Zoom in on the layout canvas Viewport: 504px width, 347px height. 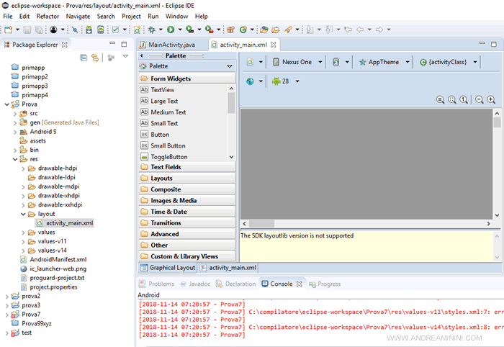[x=491, y=100]
